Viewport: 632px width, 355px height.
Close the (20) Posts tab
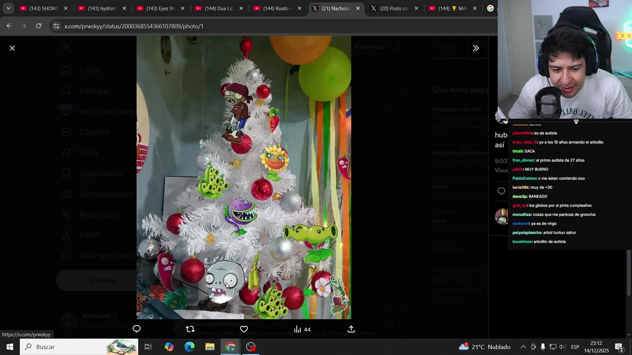[416, 8]
